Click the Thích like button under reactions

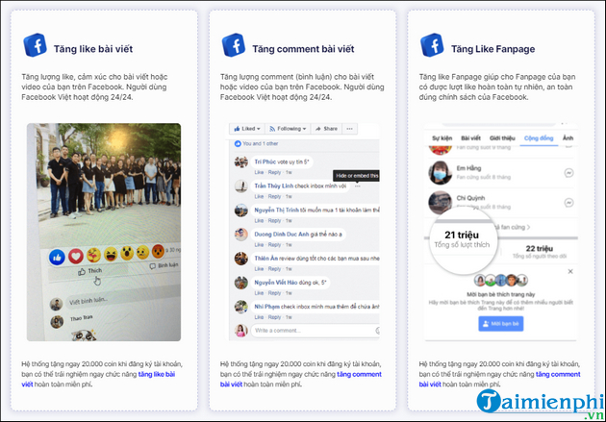89,271
